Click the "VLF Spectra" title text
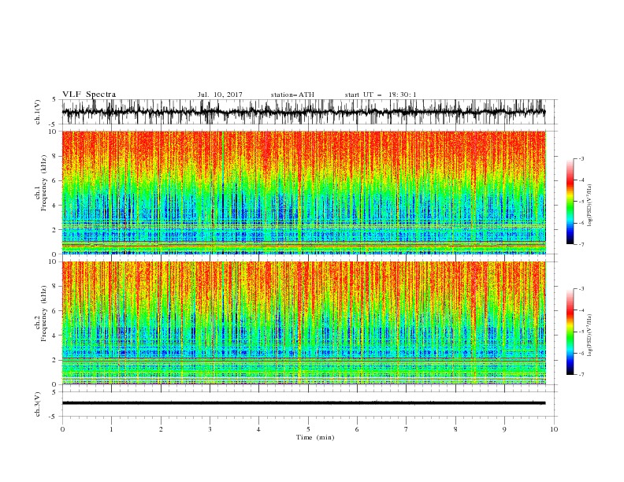The width and height of the screenshot is (624, 482). coord(89,95)
